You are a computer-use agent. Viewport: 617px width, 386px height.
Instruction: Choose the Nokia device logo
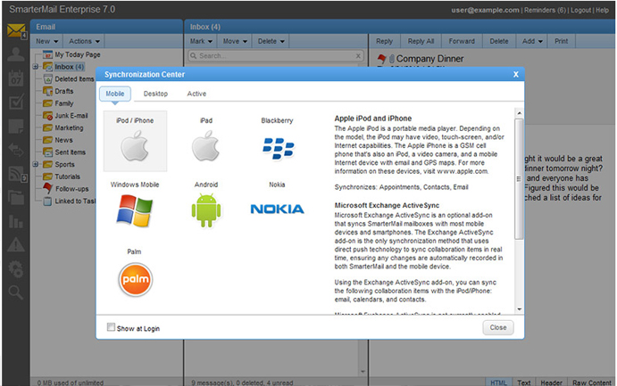(x=278, y=209)
